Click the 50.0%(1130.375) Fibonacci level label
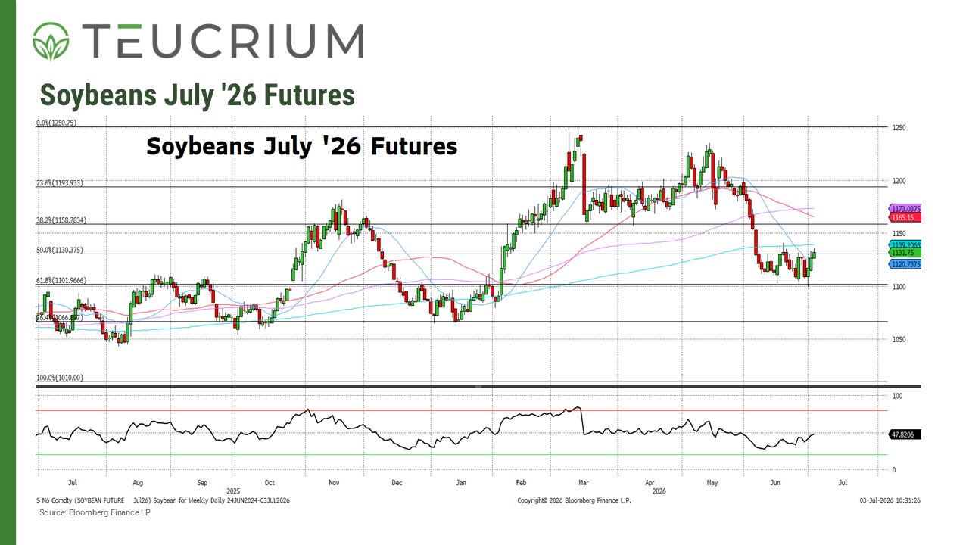 coord(60,250)
